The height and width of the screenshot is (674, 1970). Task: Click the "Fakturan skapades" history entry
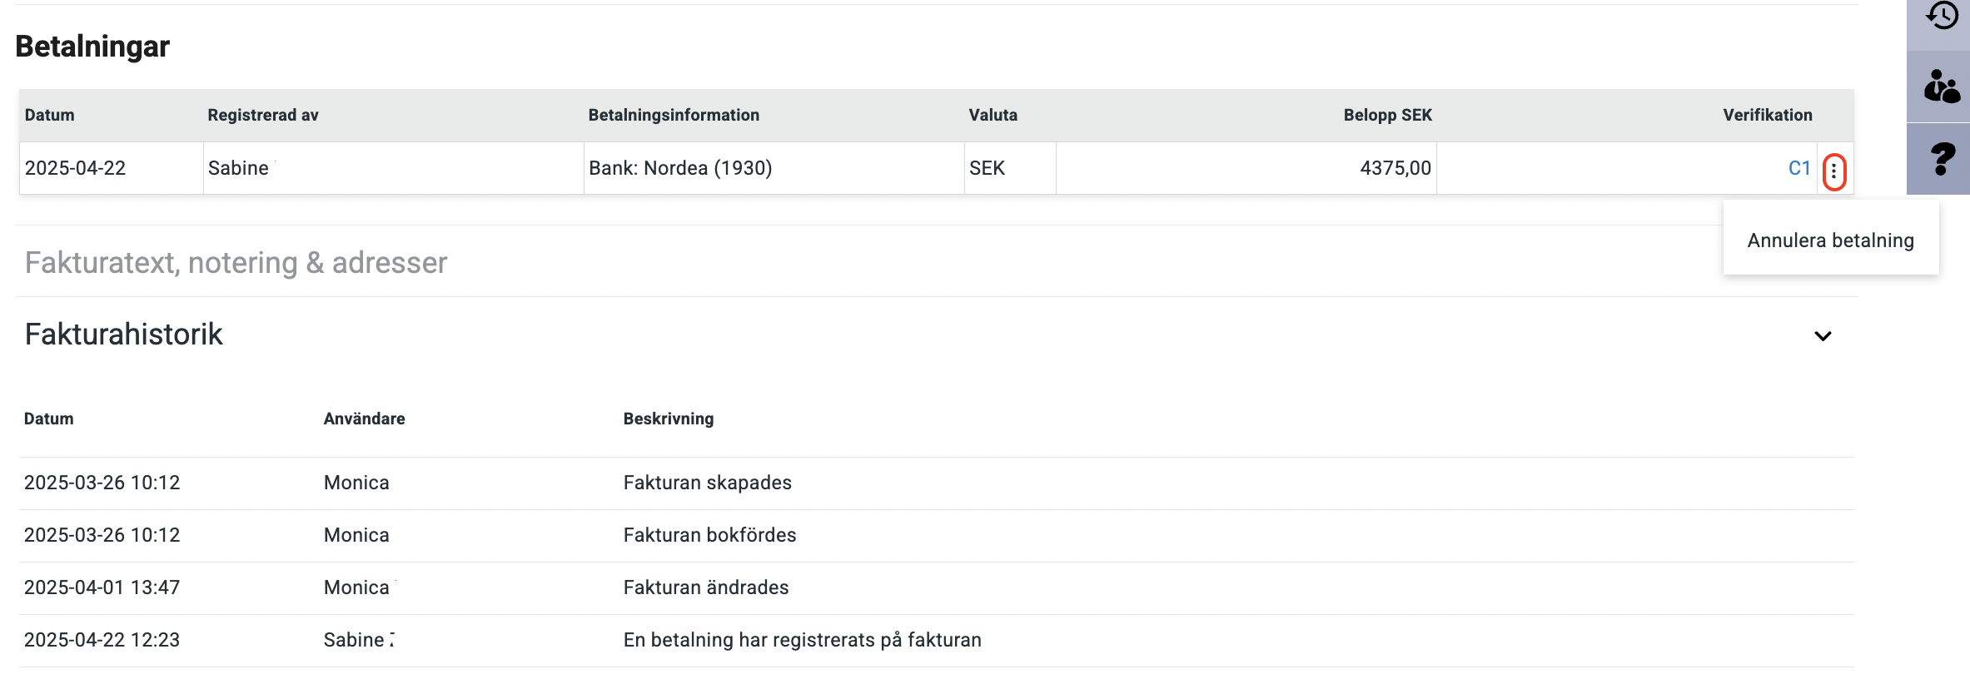[x=707, y=483]
